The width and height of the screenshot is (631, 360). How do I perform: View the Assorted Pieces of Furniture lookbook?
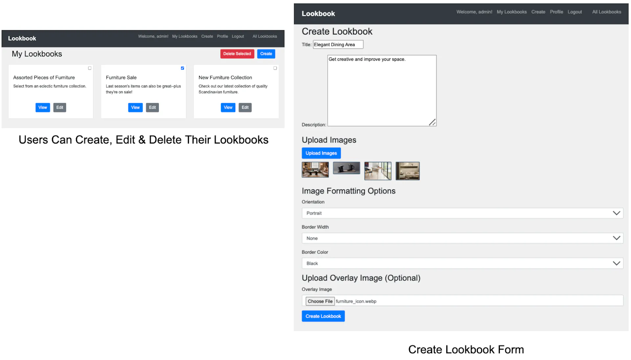click(43, 107)
